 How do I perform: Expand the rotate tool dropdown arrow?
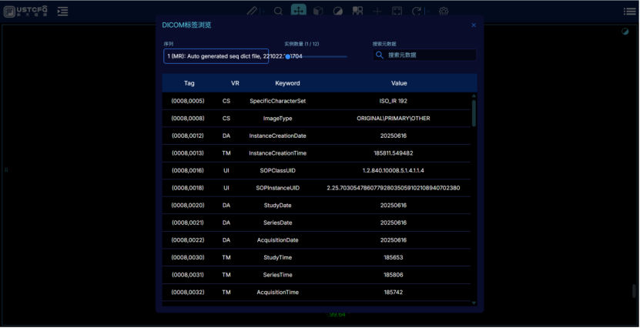point(427,12)
